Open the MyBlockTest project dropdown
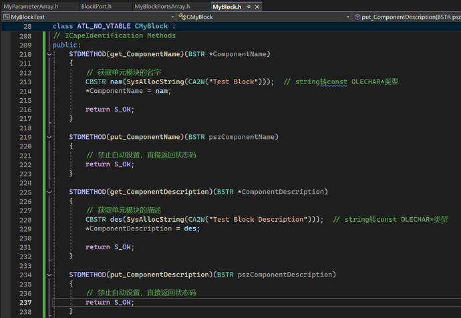The width and height of the screenshot is (461, 318). coord(172,17)
